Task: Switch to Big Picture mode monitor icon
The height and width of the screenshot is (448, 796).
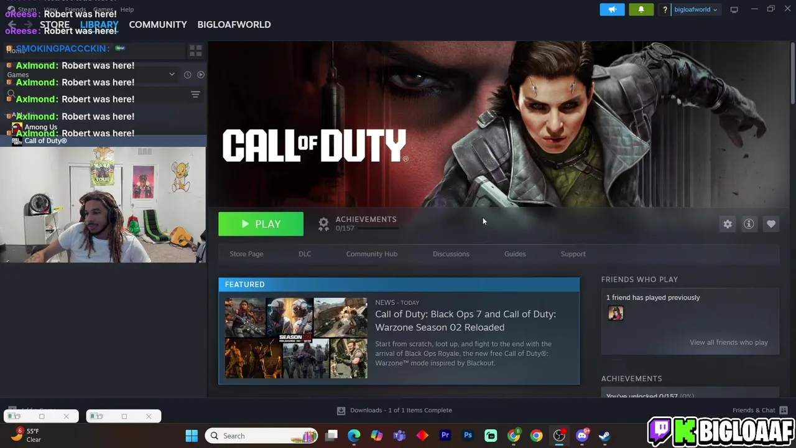Action: pyautogui.click(x=734, y=9)
